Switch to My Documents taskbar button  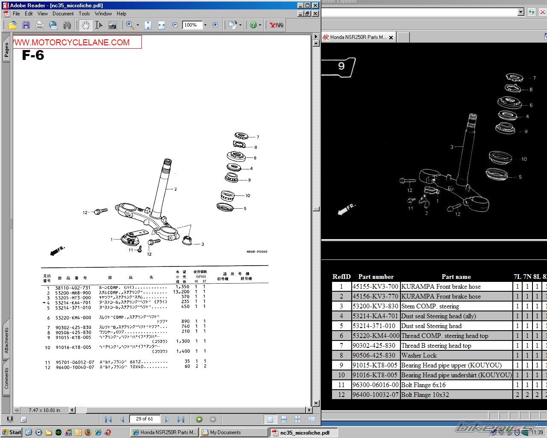[234, 432]
